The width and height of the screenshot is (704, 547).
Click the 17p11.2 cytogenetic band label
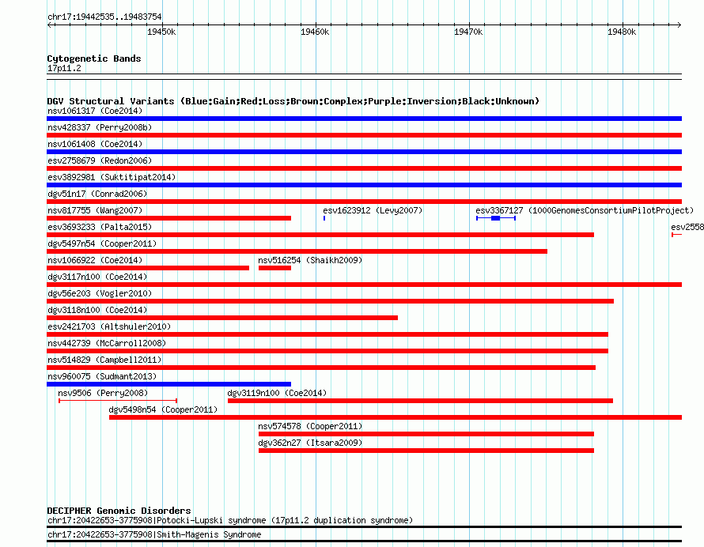64,68
